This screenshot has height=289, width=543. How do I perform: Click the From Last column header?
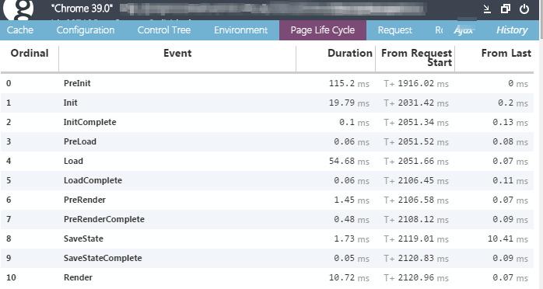[506, 54]
